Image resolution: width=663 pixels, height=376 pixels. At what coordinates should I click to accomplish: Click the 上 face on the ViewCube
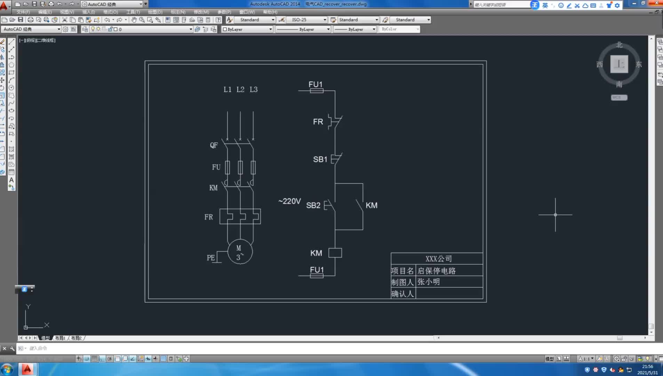tap(619, 64)
